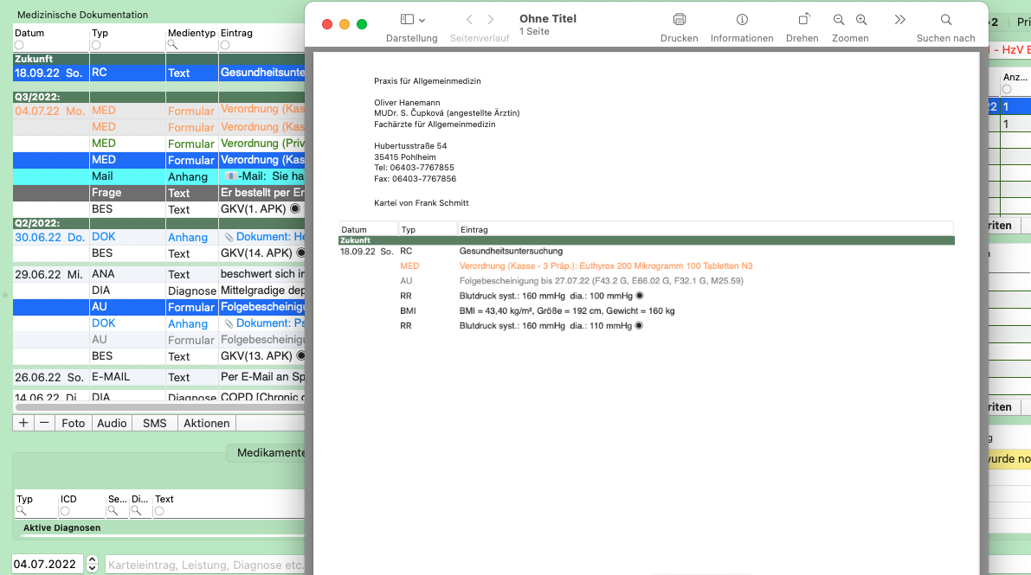This screenshot has height=575, width=1031.
Task: Click the magnifier under the Typ diagnosis column
Action: coord(21,511)
